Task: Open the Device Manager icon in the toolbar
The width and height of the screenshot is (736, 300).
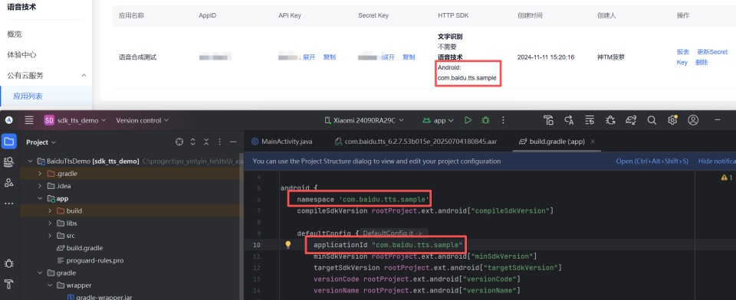Action: pyautogui.click(x=548, y=120)
